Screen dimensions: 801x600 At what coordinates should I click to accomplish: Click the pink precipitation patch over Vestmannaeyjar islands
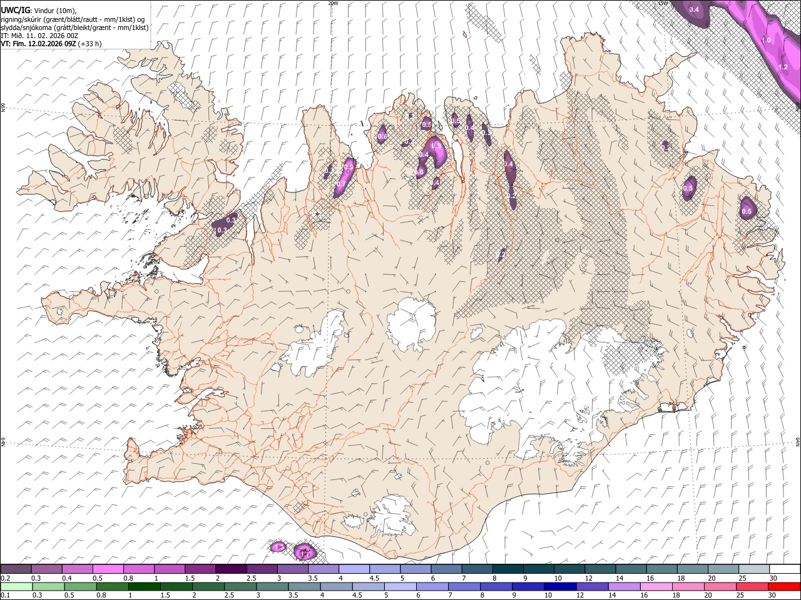point(305,552)
